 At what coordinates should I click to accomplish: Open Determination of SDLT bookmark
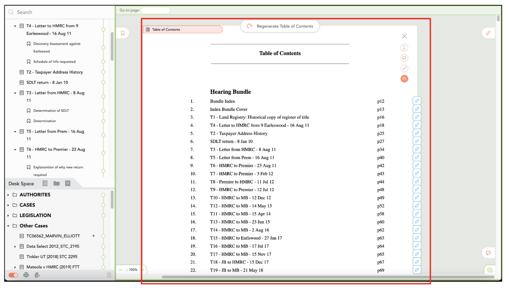(x=51, y=111)
